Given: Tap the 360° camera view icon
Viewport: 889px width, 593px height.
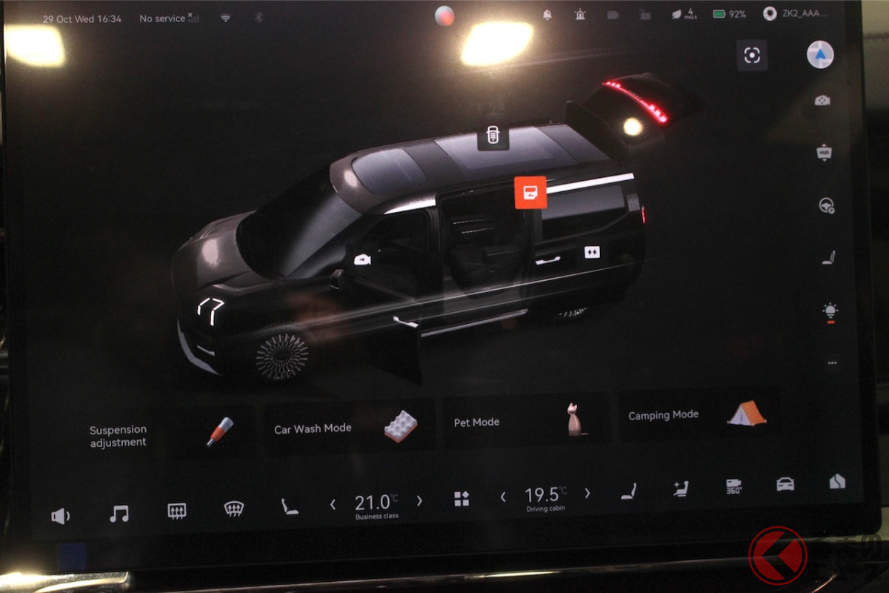Looking at the screenshot, I should (x=733, y=486).
